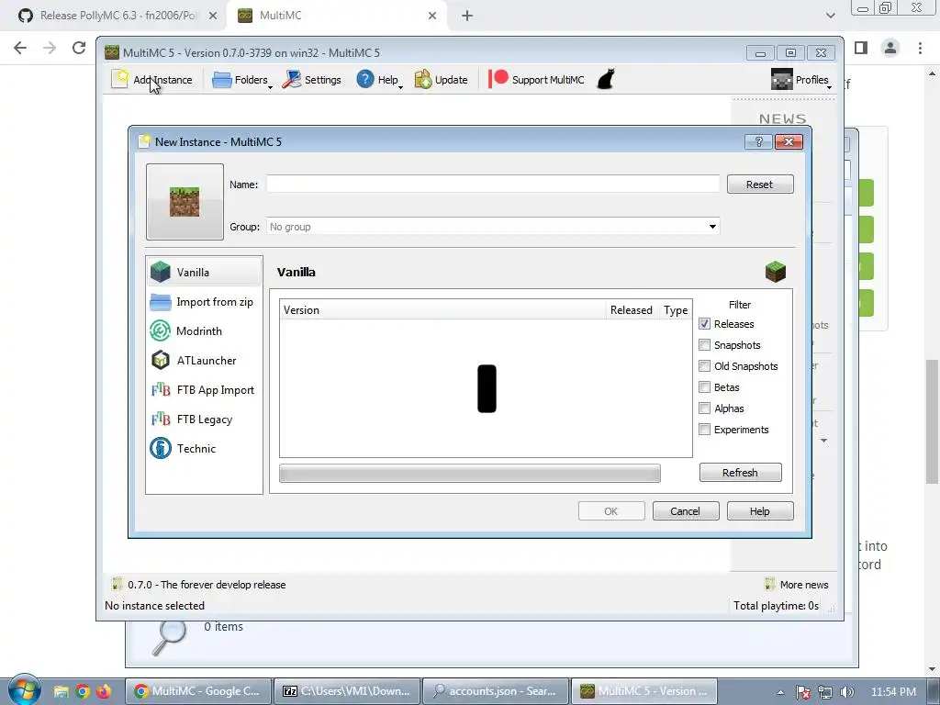Click the volume speaker tray icon
Screen dimensions: 940x705
click(846, 692)
